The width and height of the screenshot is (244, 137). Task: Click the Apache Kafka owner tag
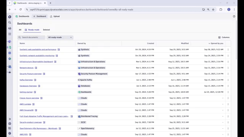coord(85,80)
